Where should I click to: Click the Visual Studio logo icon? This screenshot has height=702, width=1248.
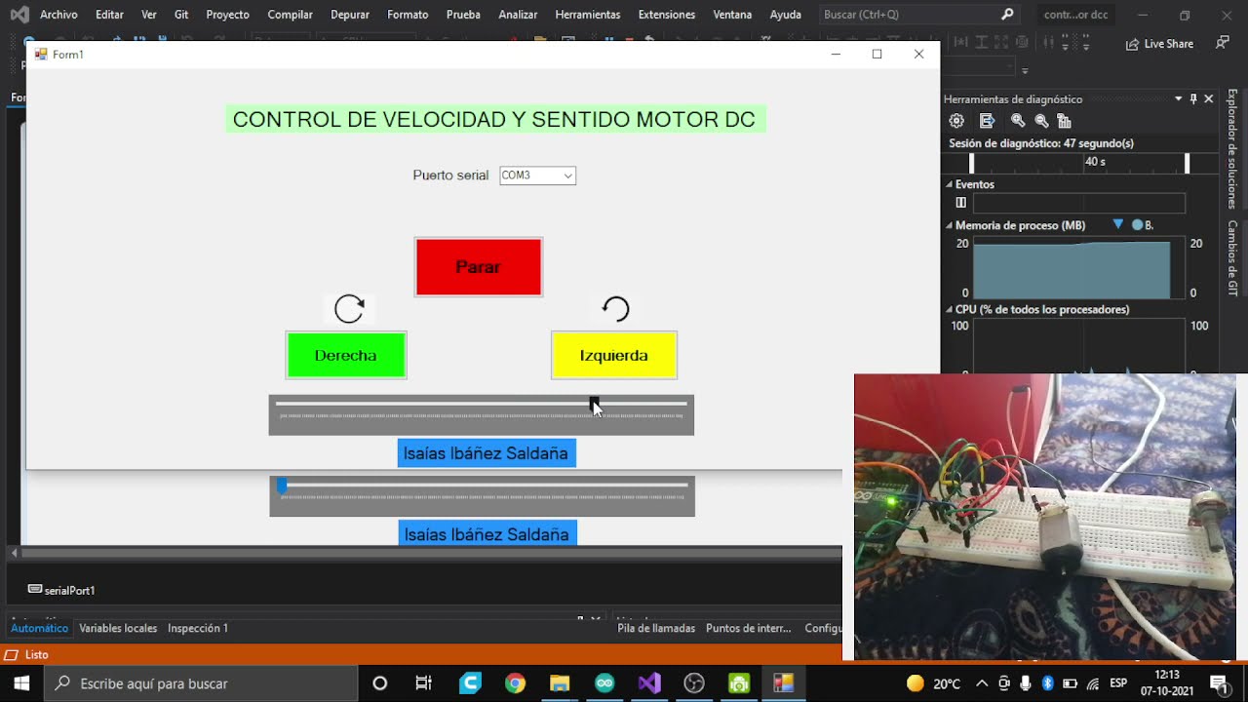coord(19,15)
